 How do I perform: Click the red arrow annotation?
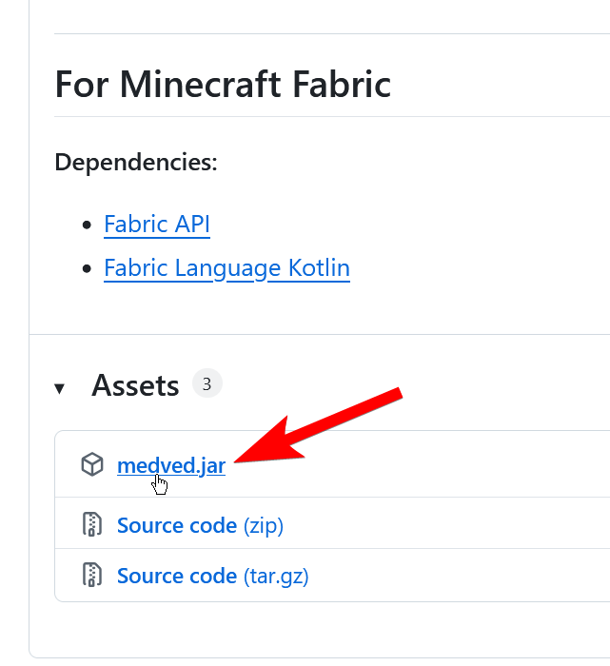pyautogui.click(x=319, y=424)
